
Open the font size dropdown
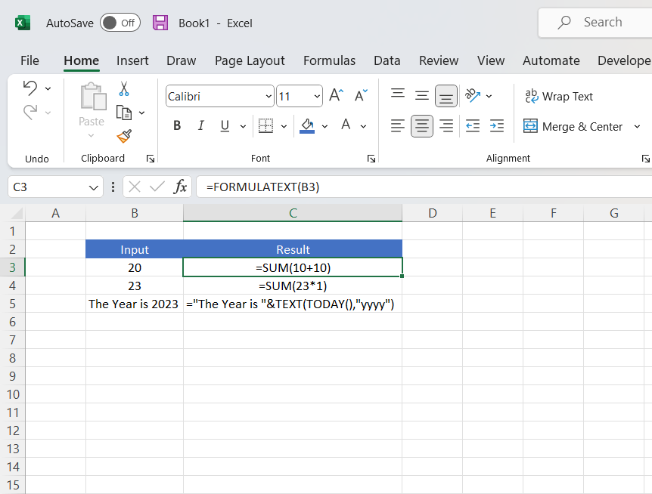pos(316,97)
